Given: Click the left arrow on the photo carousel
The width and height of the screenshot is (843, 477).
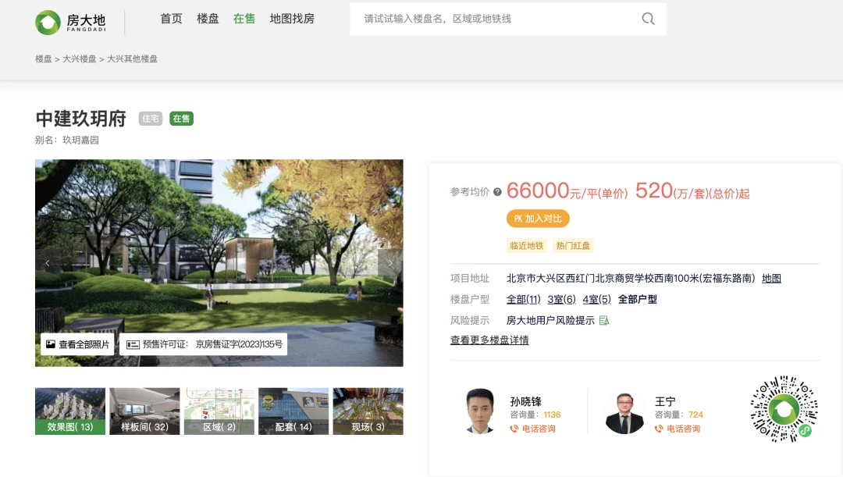Looking at the screenshot, I should [x=47, y=263].
